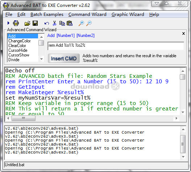
Task: Click command list scroll down arrow
Action: [x=41, y=59]
